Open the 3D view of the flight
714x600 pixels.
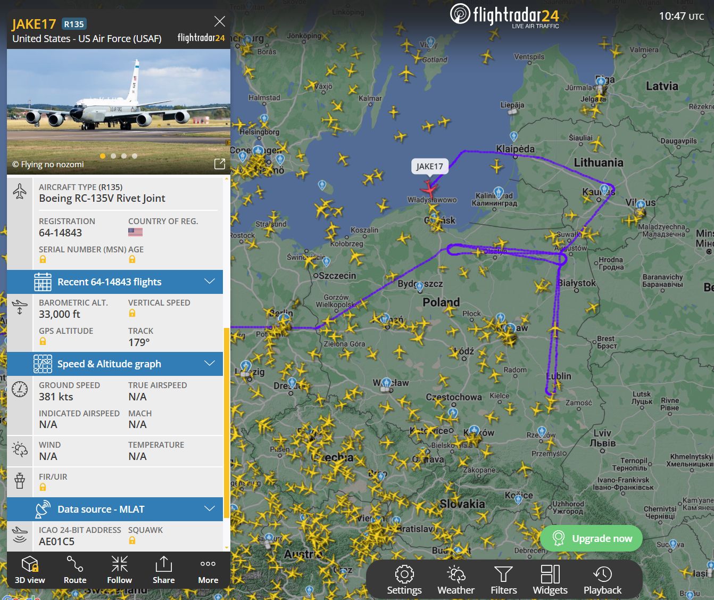(30, 570)
